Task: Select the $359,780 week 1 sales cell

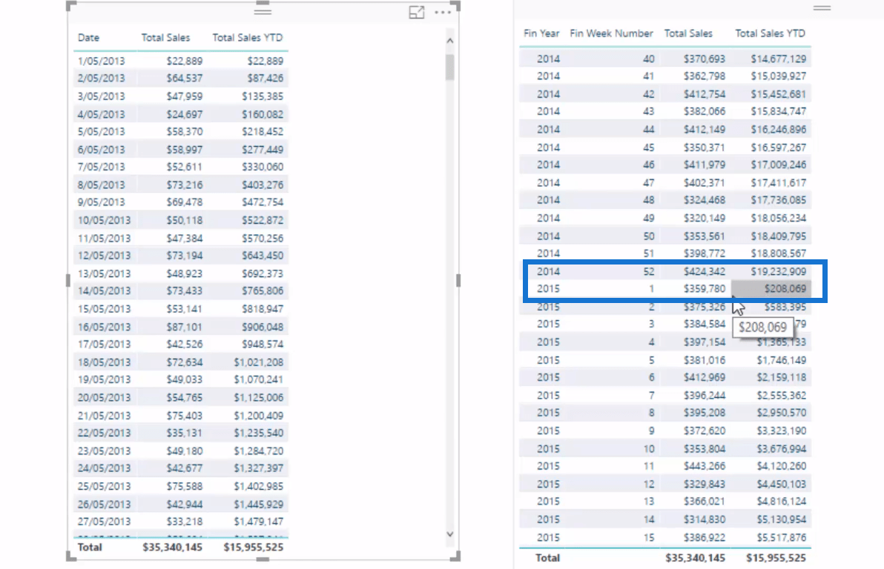Action: [704, 288]
